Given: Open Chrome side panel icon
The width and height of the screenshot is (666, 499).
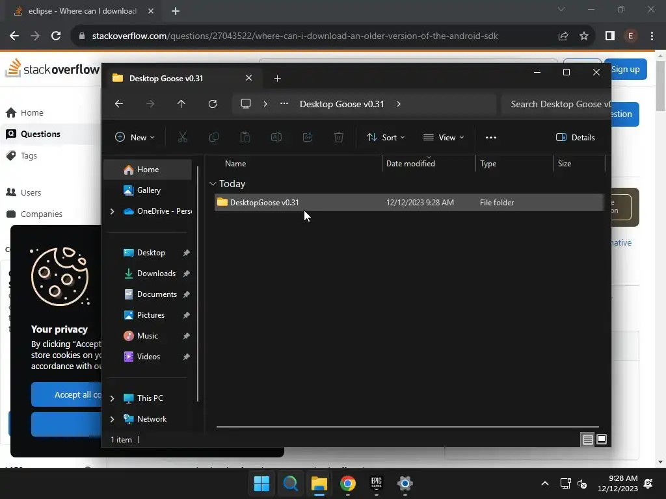Looking at the screenshot, I should click(610, 36).
